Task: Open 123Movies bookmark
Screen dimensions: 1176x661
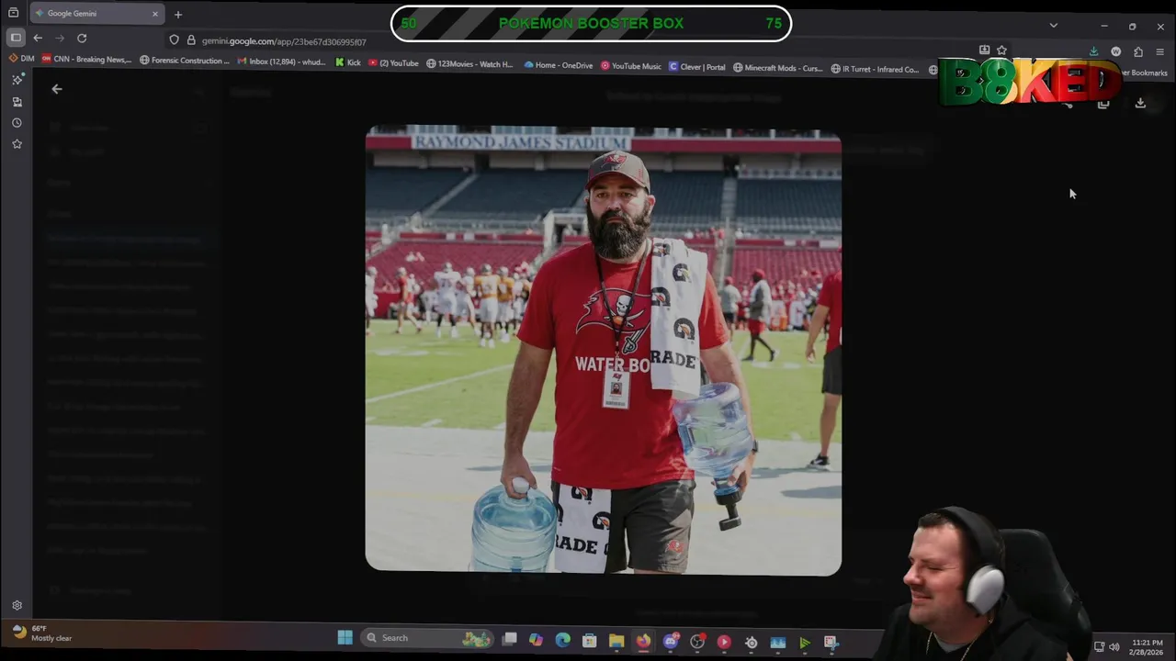Action: pos(469,64)
